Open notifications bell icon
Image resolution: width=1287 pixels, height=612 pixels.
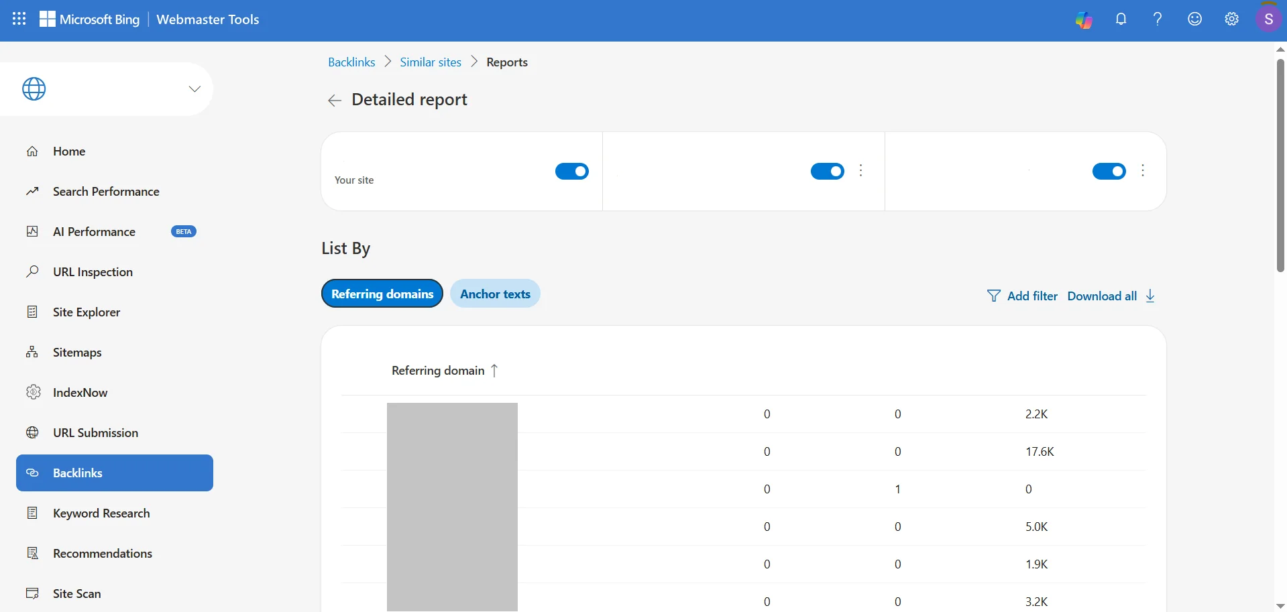pyautogui.click(x=1121, y=19)
